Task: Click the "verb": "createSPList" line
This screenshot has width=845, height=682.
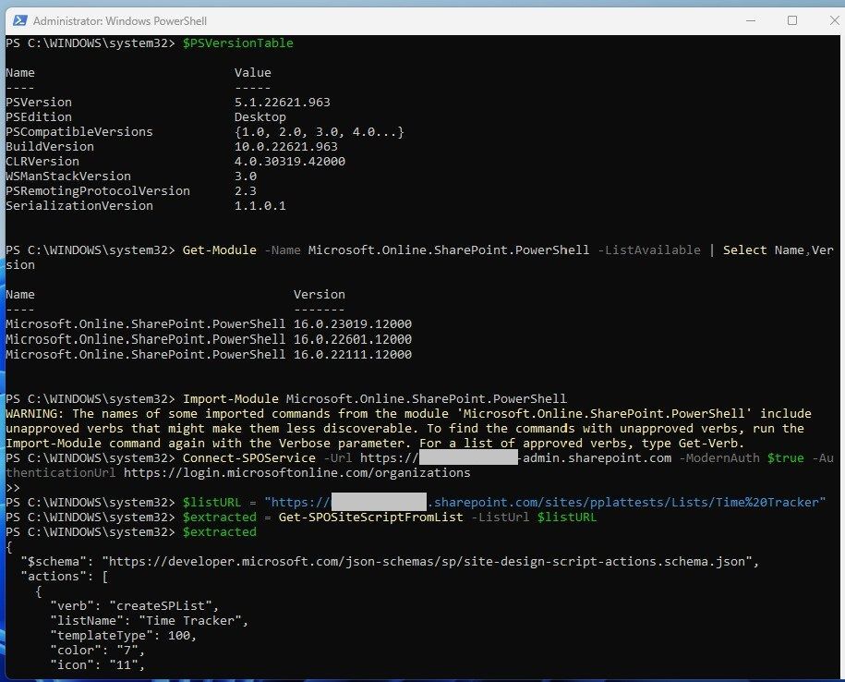Action: click(135, 606)
